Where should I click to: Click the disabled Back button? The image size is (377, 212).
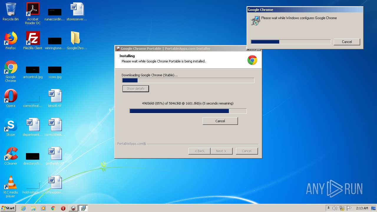pos(199,151)
